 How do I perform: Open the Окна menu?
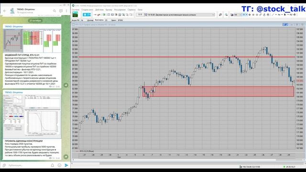[x=140, y=10]
